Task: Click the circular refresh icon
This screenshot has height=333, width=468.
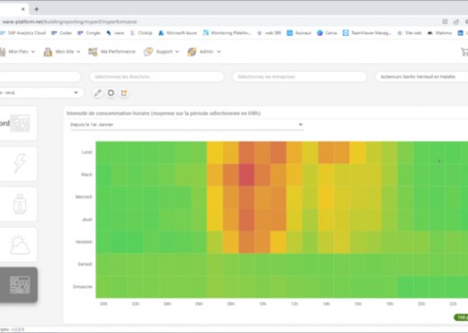Action: [x=111, y=93]
